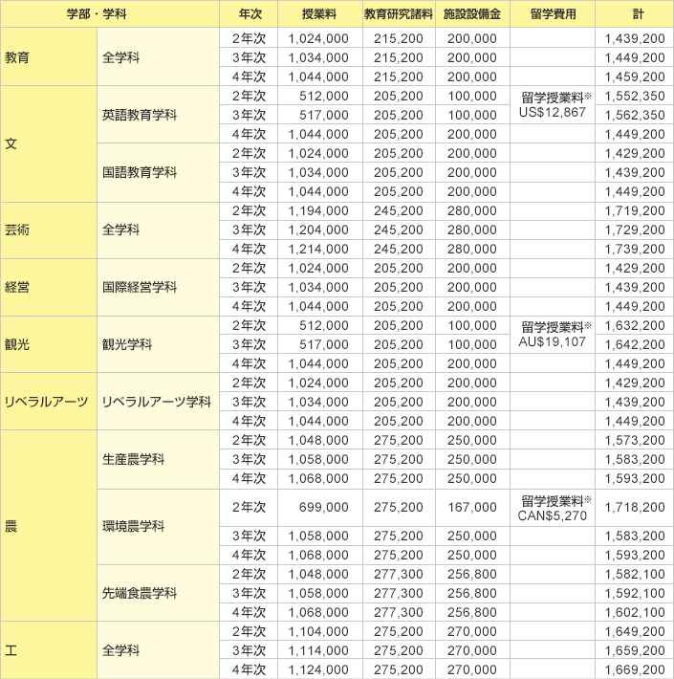This screenshot has width=674, height=679.
Task: Select the tuition value 1,194,000
Action: (x=320, y=211)
